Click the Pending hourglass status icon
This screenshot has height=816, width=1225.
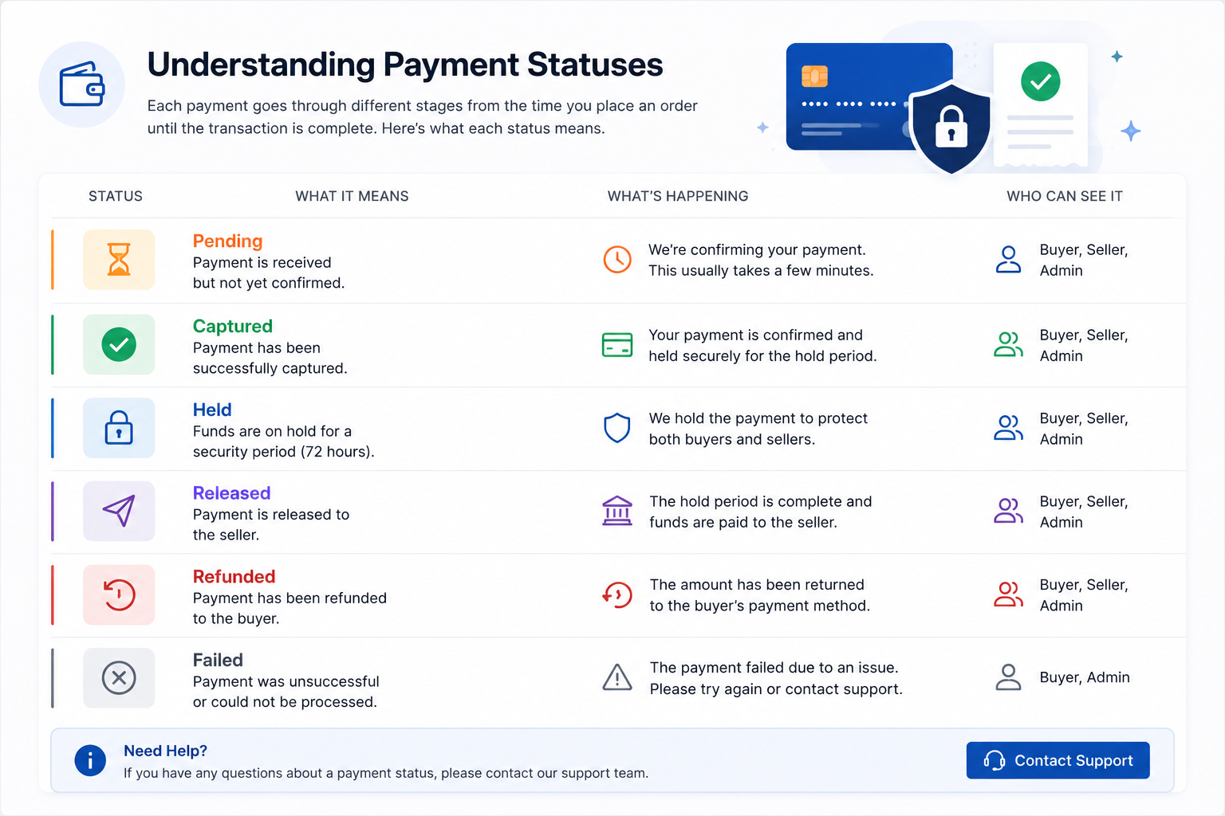coord(119,260)
